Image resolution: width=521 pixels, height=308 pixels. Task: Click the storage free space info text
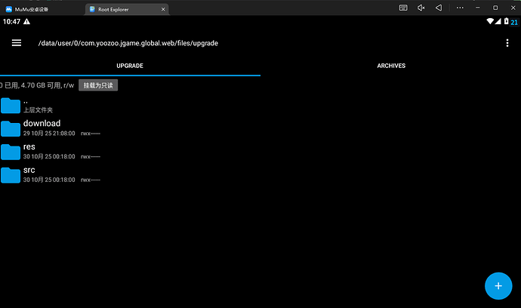38,85
